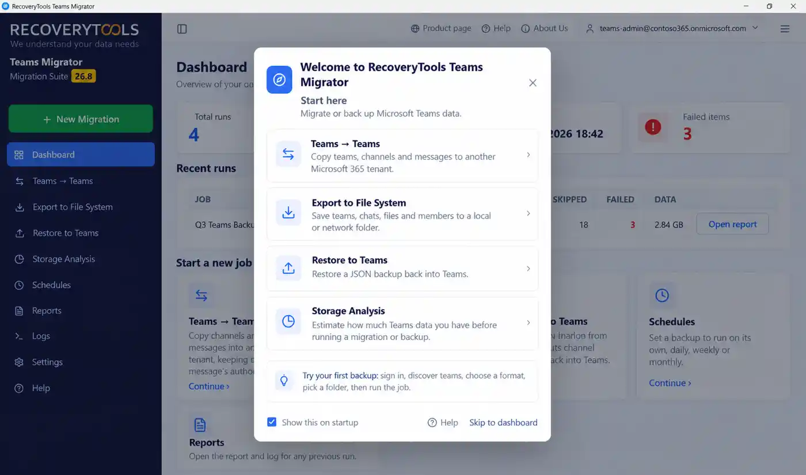The width and height of the screenshot is (806, 475).
Task: Start a New Migration with the green button
Action: pyautogui.click(x=81, y=119)
